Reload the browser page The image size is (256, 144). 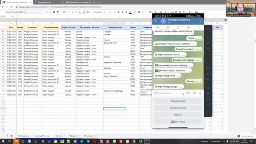tap(12, 7)
